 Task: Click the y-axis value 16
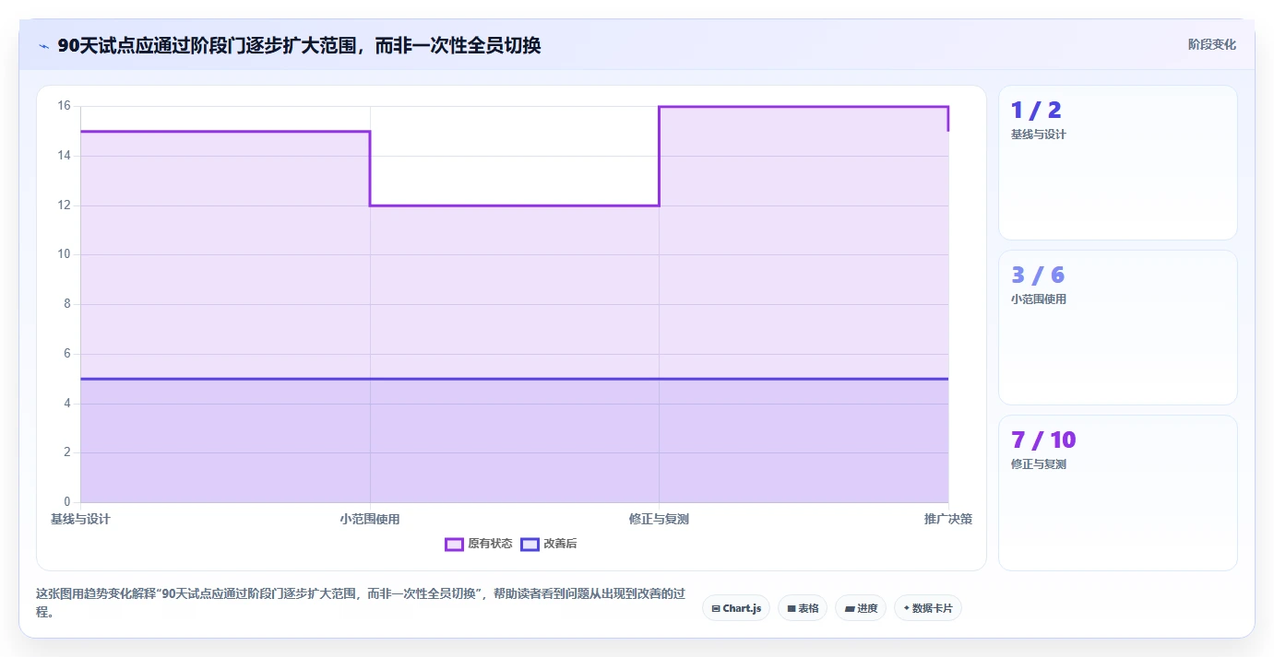[64, 106]
